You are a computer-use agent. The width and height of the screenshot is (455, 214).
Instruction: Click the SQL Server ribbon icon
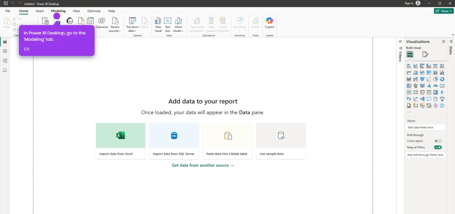click(81, 21)
